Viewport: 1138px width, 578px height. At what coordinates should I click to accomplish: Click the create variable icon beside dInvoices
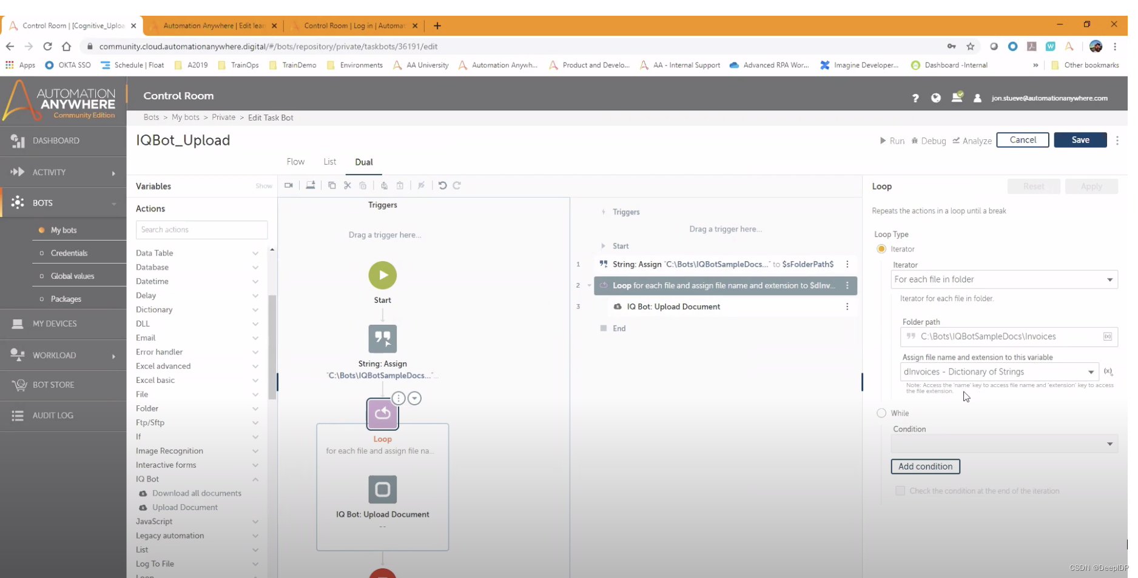click(1108, 371)
